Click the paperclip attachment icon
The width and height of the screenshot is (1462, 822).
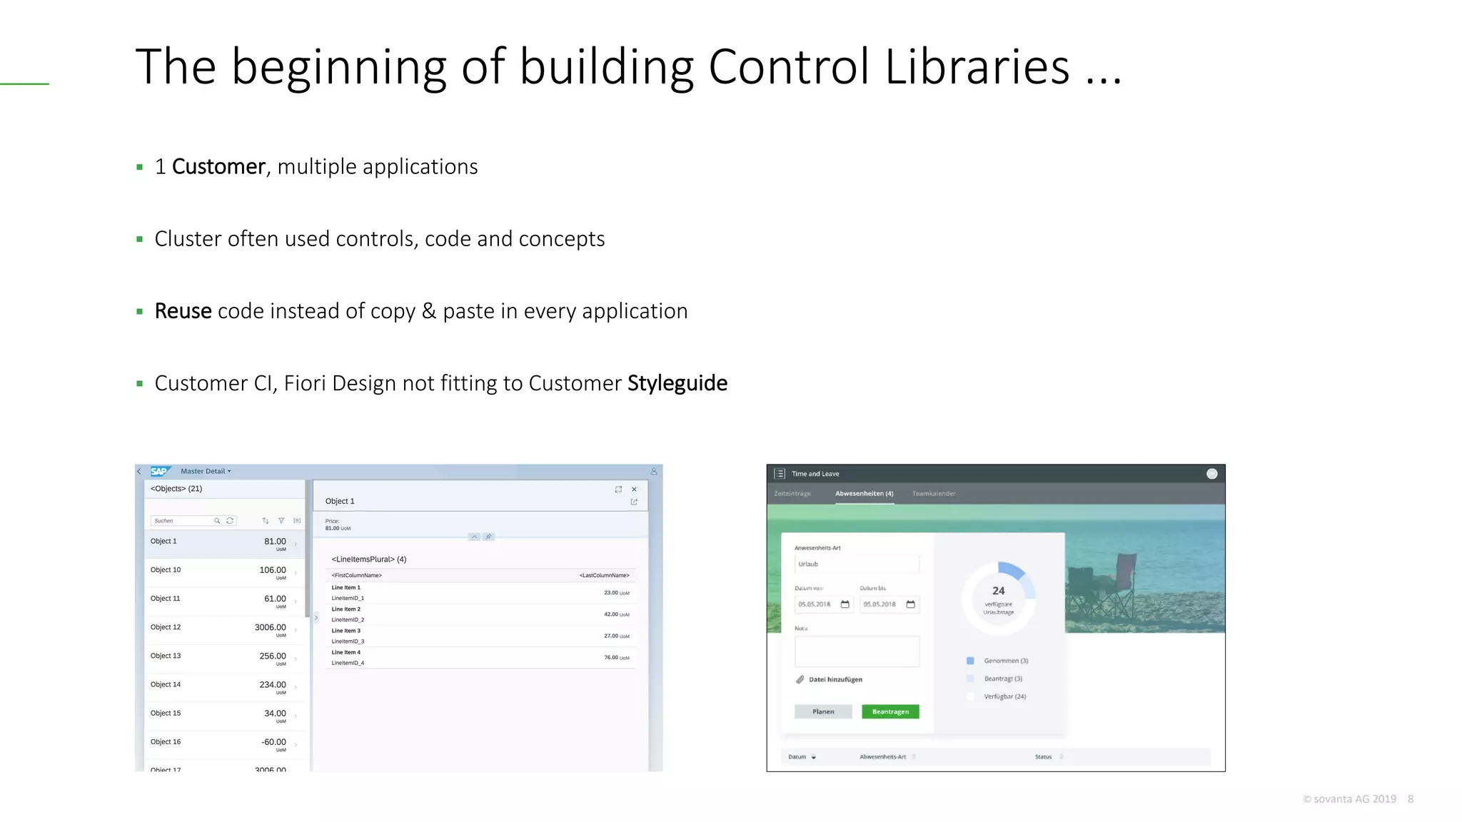click(x=800, y=679)
